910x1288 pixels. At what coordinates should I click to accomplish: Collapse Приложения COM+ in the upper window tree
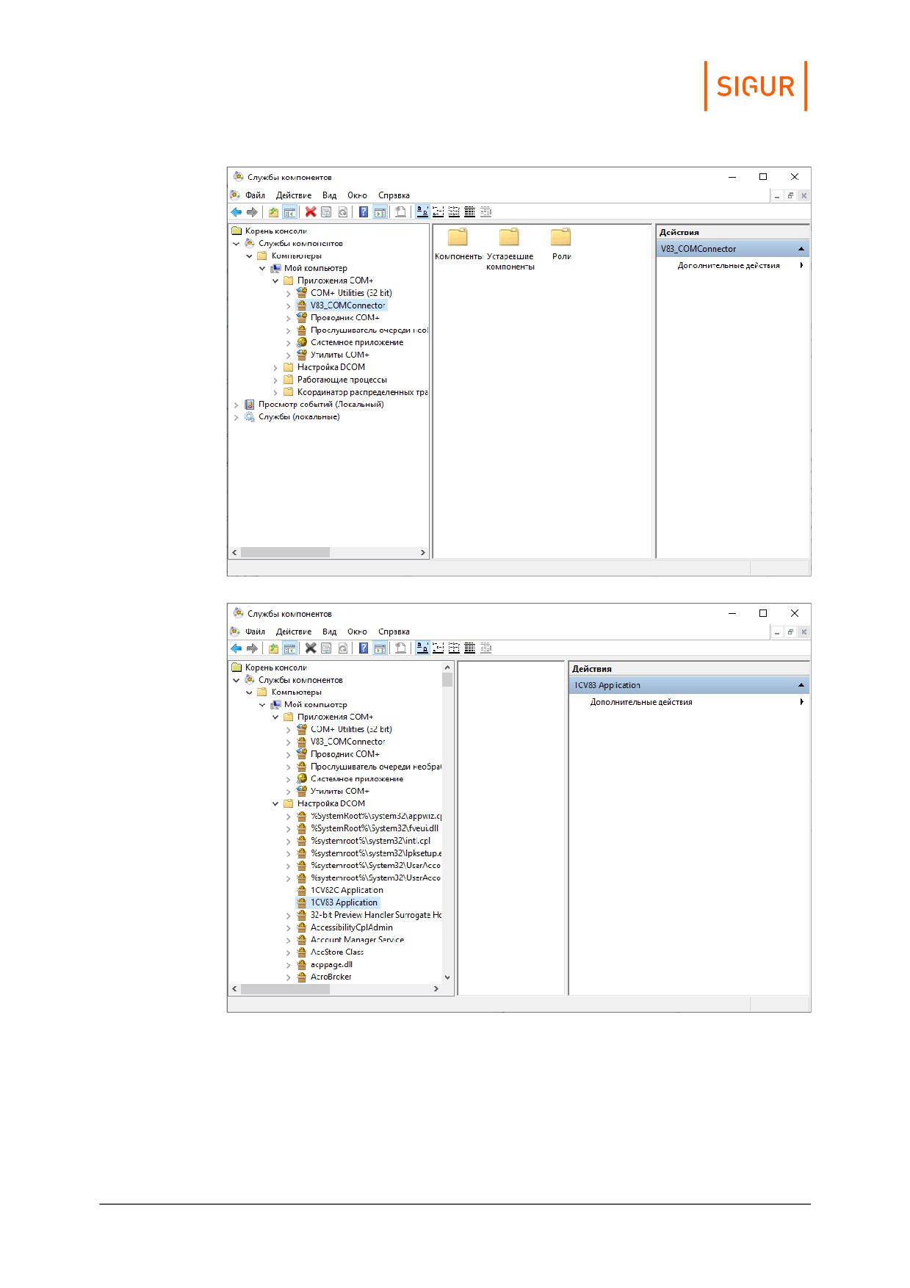[x=275, y=281]
